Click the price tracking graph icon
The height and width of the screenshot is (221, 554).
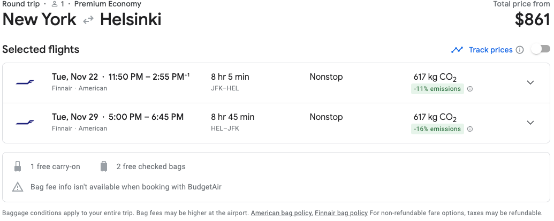[x=457, y=50]
